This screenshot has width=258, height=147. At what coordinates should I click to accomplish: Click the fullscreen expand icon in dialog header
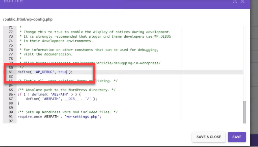point(235,2)
